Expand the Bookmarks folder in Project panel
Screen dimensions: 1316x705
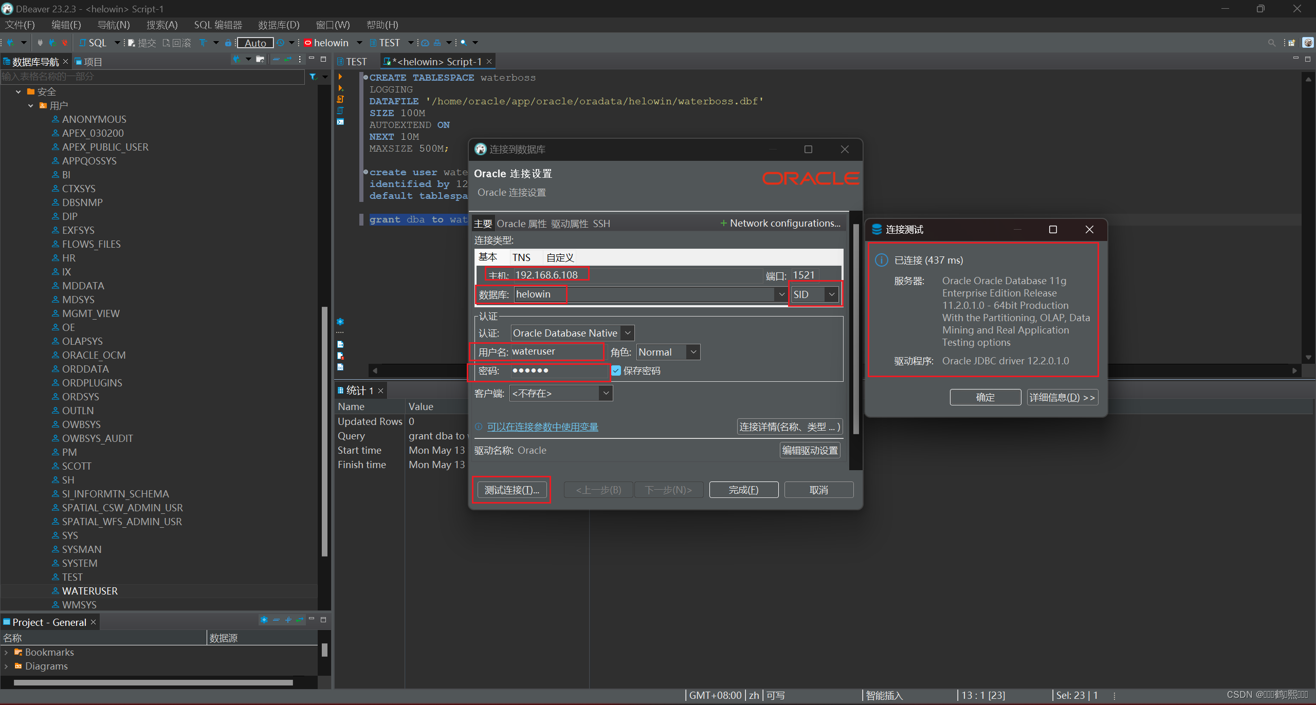(6, 652)
